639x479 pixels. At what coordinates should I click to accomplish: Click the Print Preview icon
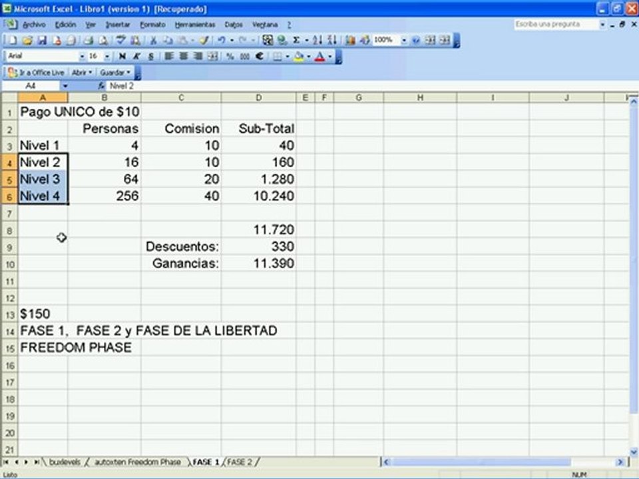coord(103,41)
